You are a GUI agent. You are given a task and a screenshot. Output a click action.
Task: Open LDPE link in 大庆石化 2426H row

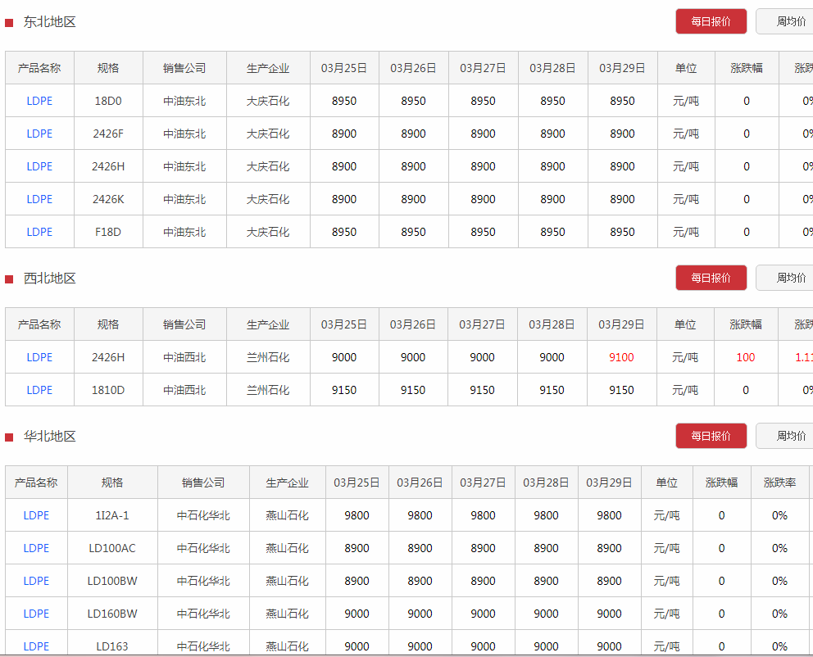pos(39,166)
